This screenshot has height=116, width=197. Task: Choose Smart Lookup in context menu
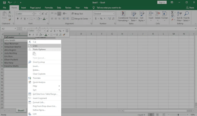point(45,62)
